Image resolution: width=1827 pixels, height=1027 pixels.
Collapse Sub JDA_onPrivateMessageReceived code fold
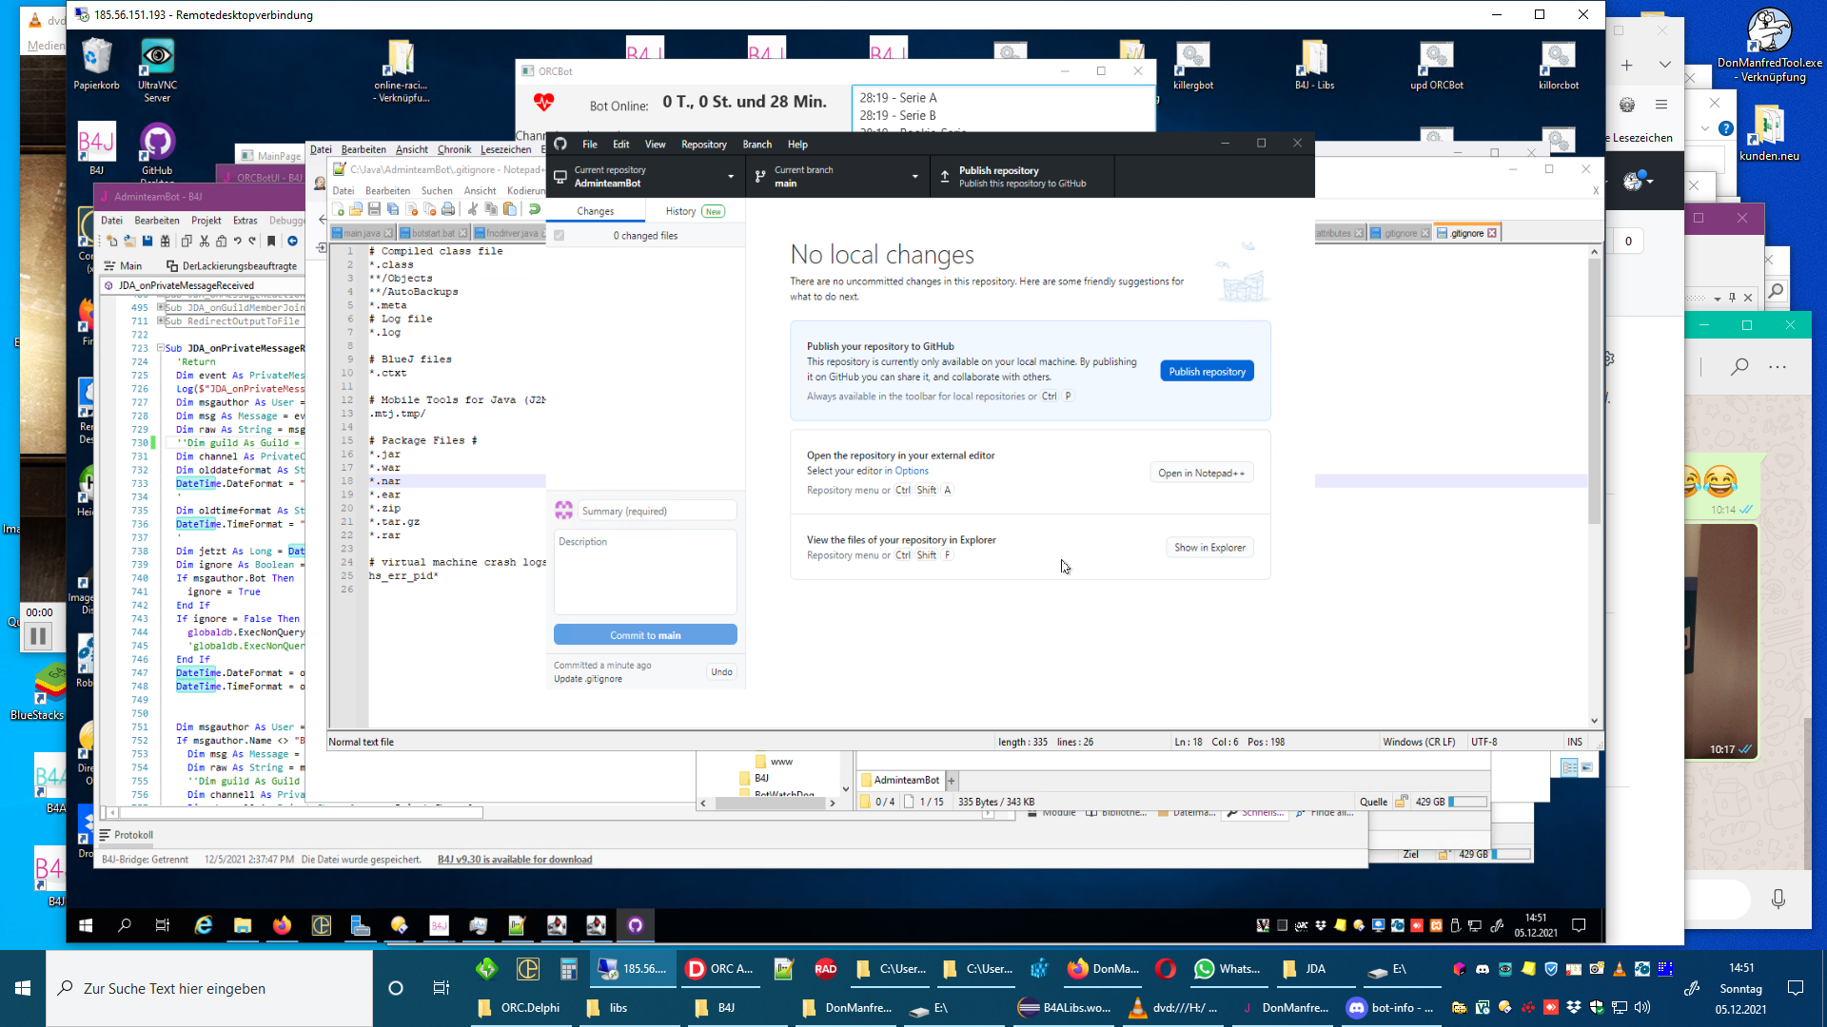click(161, 348)
